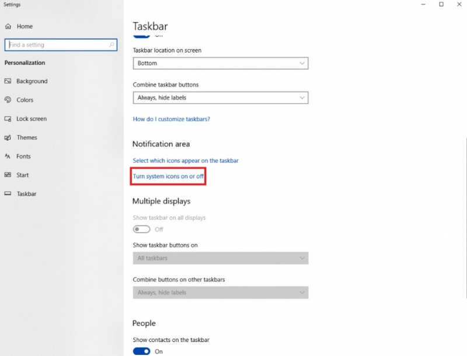
Task: Toggle Show taskbar on all displays switch
Action: pos(141,230)
